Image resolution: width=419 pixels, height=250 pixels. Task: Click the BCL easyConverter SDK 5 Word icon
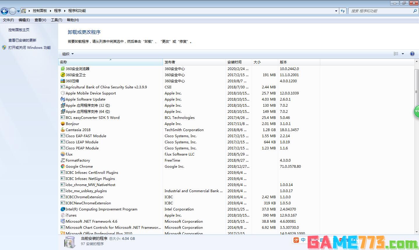63,117
